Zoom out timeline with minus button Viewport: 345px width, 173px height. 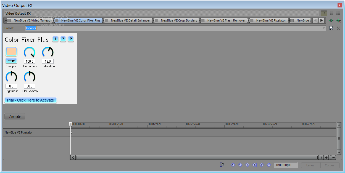click(333, 158)
